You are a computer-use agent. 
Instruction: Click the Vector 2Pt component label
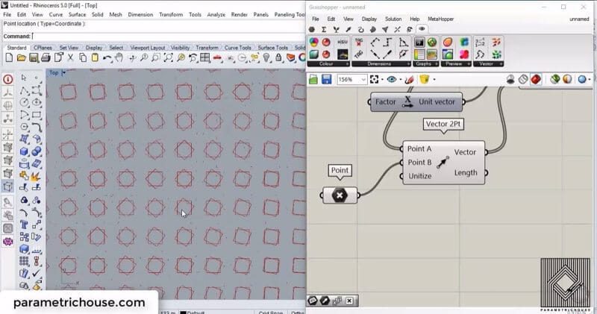[x=443, y=124]
